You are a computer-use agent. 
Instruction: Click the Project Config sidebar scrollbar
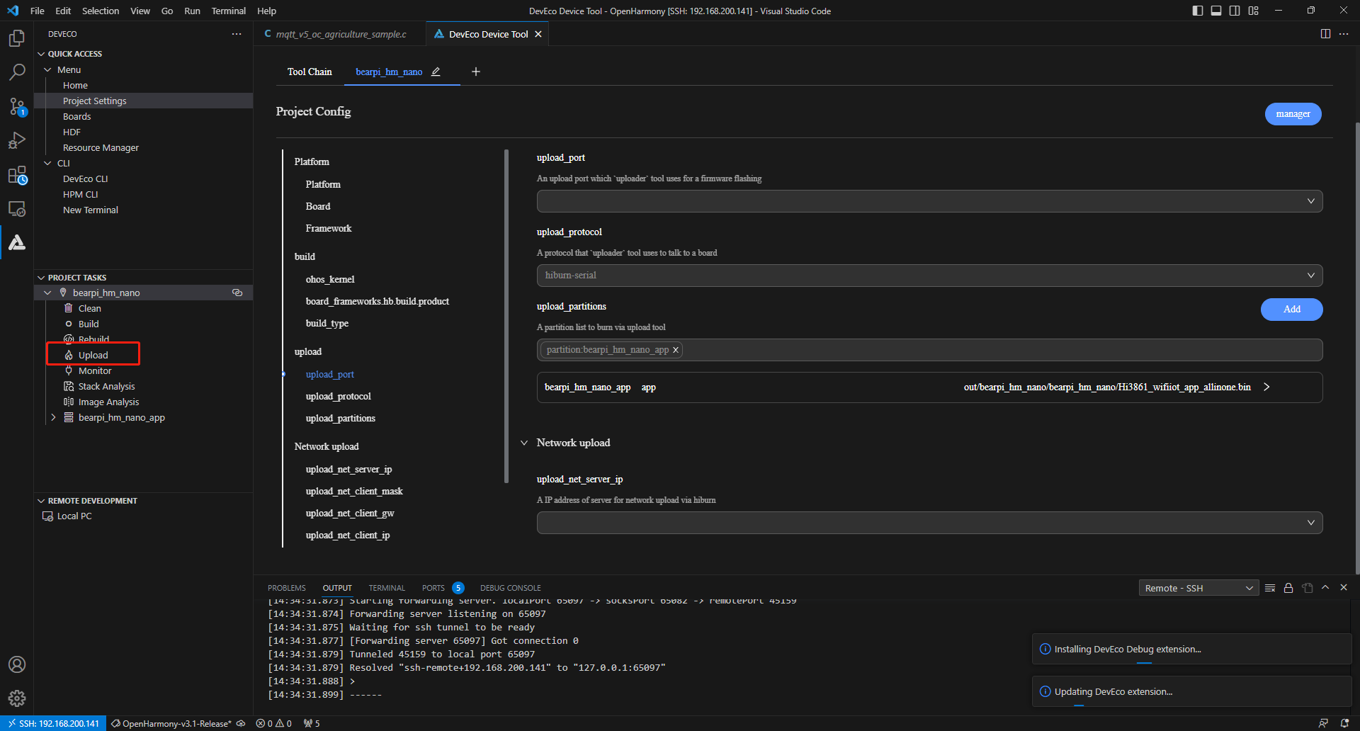(506, 316)
